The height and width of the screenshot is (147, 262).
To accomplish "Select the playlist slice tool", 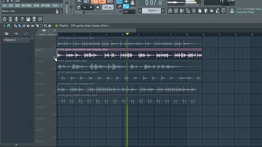I will [37, 26].
